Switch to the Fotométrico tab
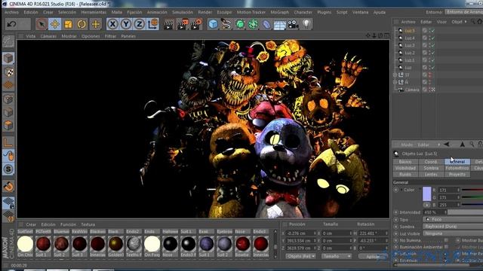The width and height of the screenshot is (483, 271). [457, 168]
